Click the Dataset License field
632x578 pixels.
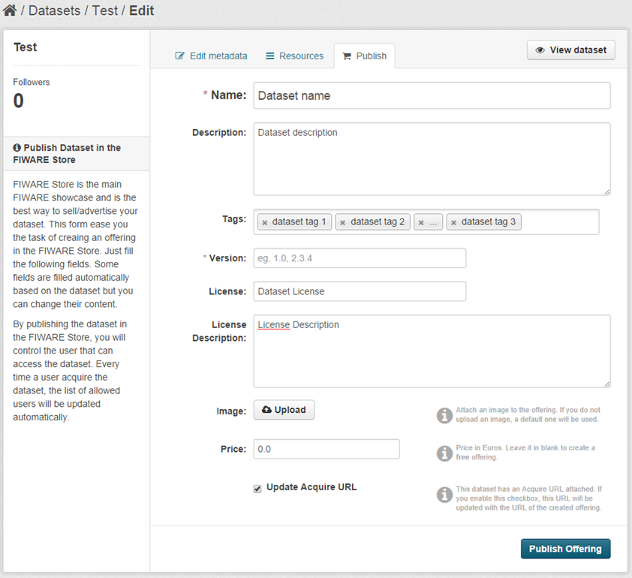[360, 291]
